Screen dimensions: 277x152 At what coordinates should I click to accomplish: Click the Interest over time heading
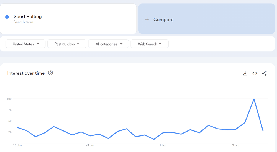(x=26, y=73)
